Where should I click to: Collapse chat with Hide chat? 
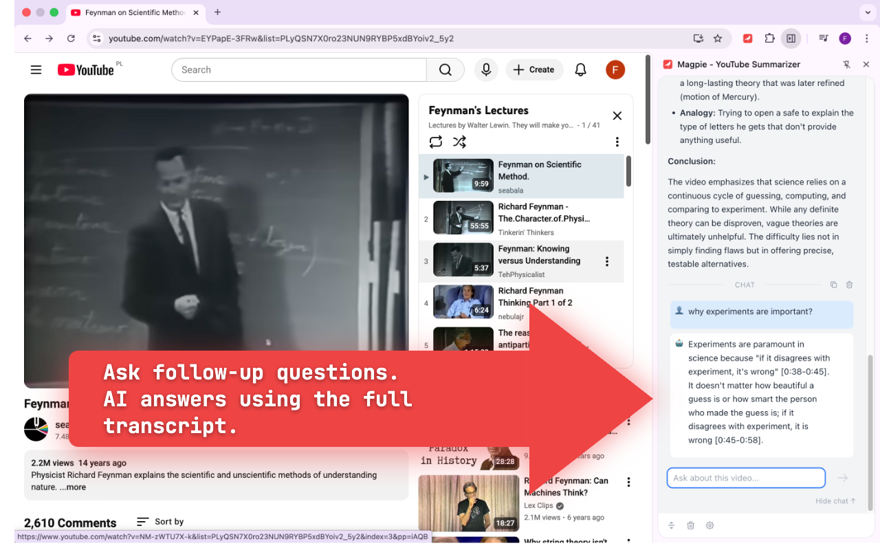[835, 501]
